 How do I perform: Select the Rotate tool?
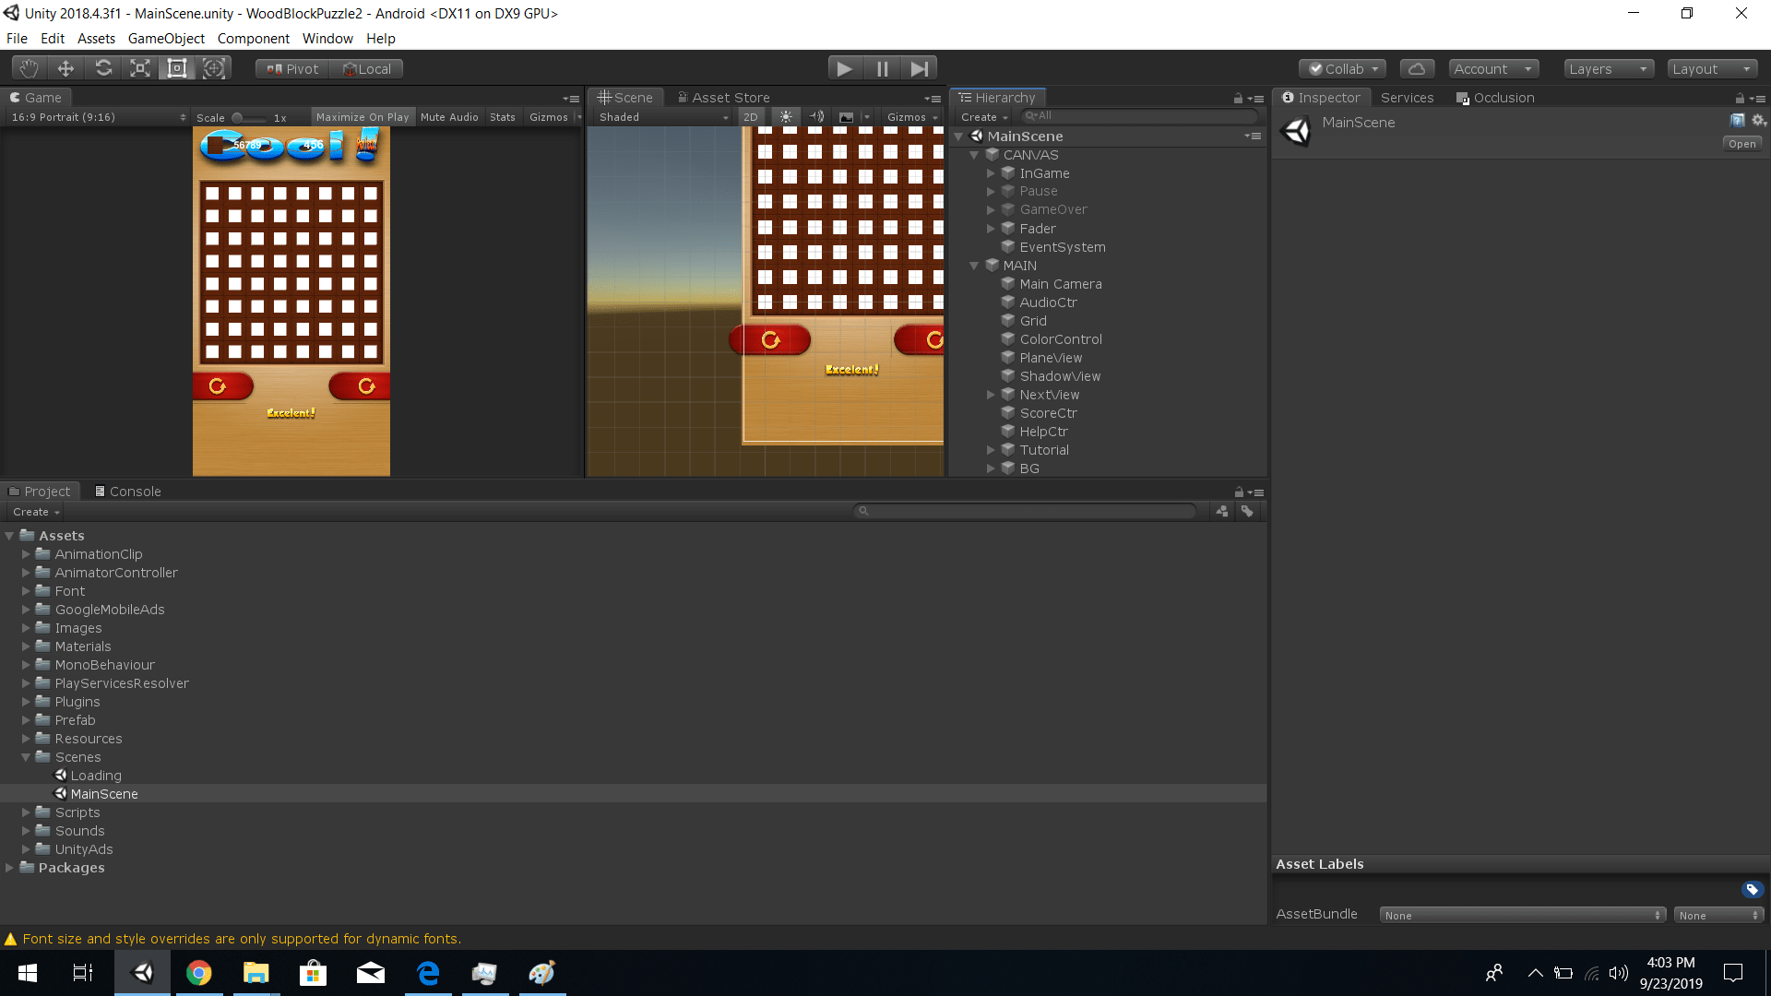tap(103, 68)
